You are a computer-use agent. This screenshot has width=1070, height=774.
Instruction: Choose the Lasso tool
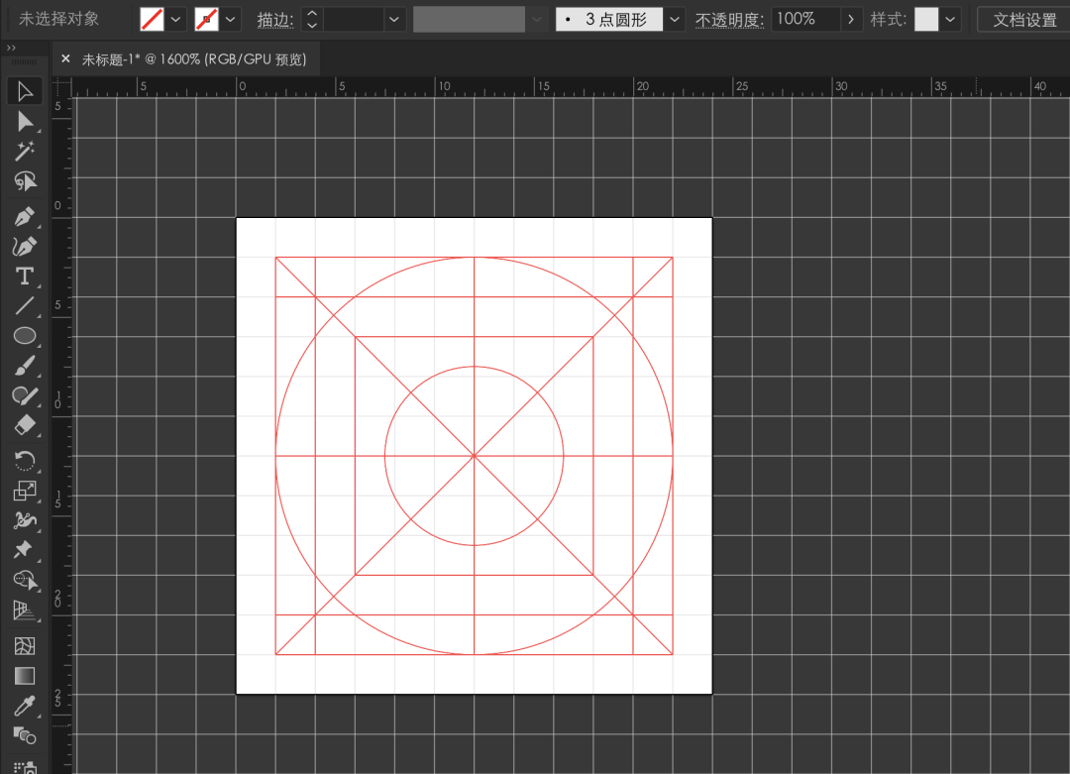pos(25,181)
